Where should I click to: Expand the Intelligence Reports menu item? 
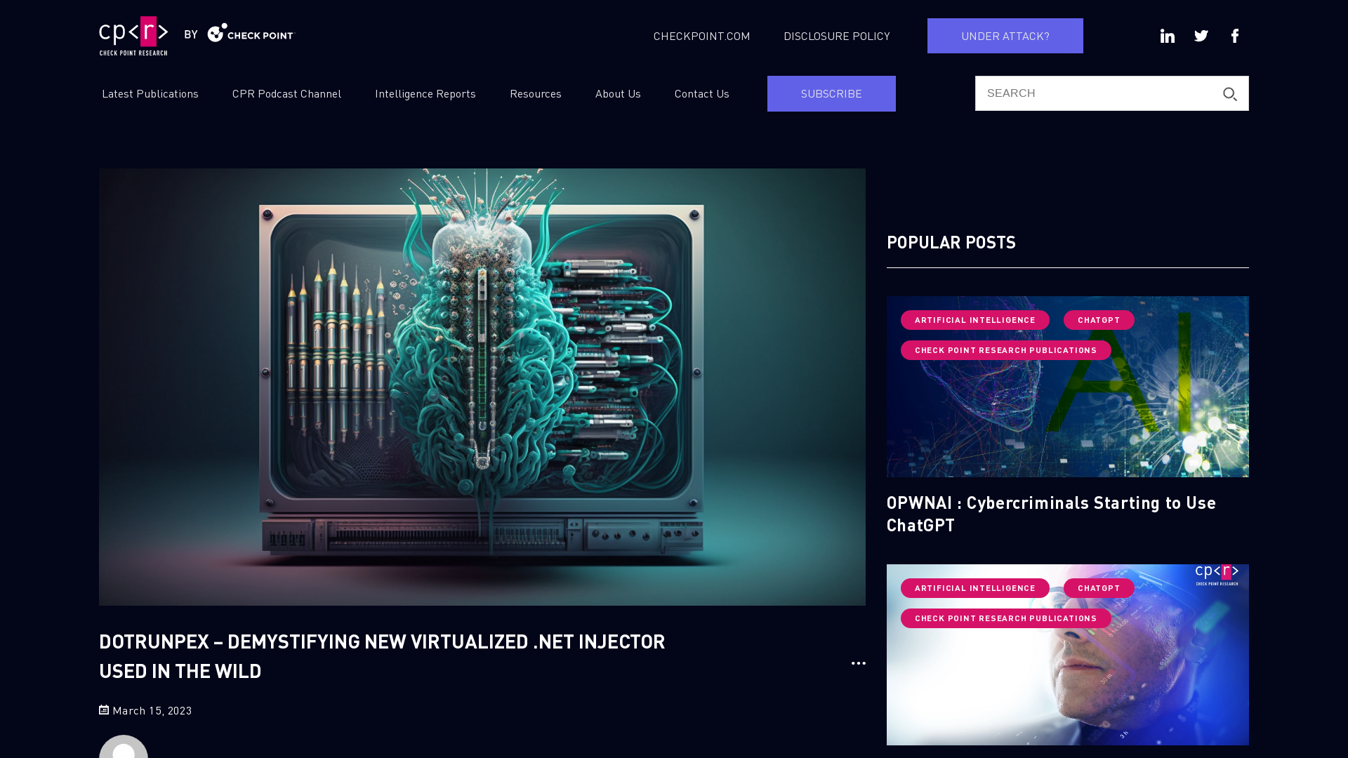pyautogui.click(x=425, y=93)
